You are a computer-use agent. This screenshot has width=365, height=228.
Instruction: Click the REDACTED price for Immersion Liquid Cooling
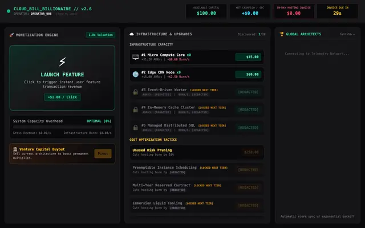coord(248,205)
